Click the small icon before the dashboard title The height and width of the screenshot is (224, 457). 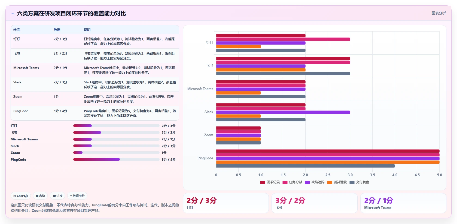13,14
